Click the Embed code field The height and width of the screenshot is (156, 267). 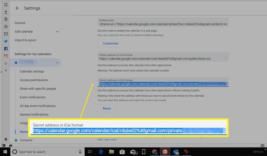click(163, 22)
